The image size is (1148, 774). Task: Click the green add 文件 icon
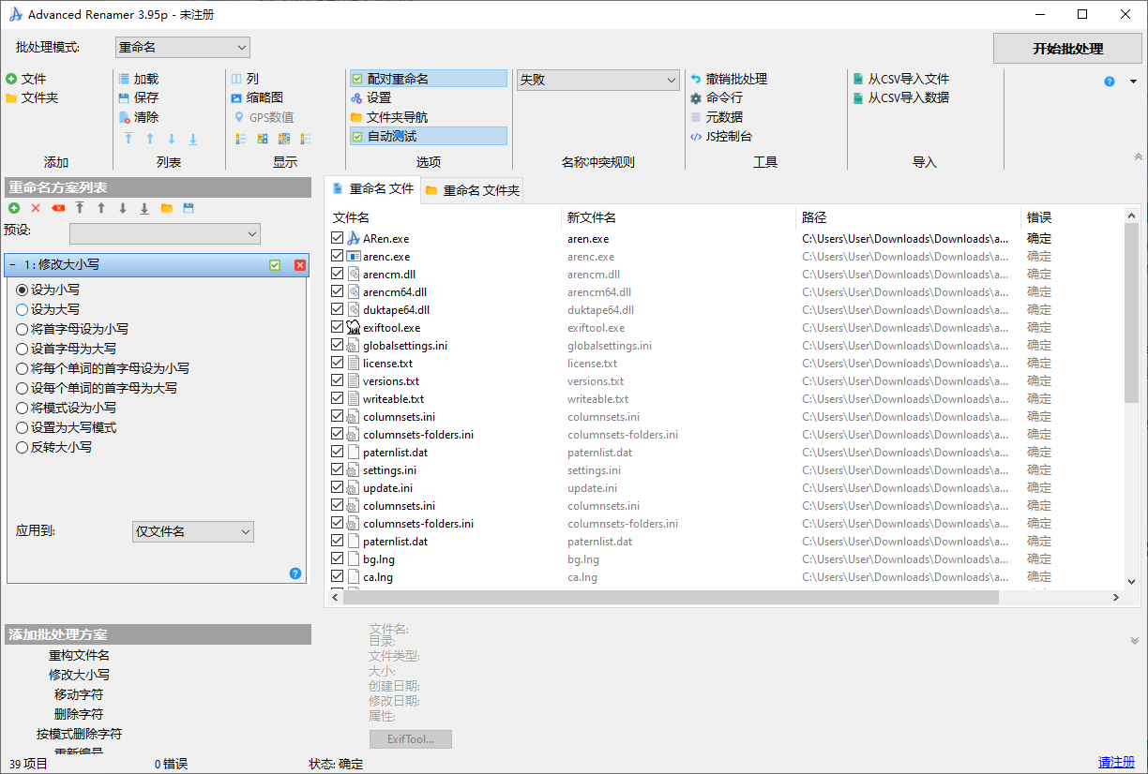pyautogui.click(x=11, y=79)
